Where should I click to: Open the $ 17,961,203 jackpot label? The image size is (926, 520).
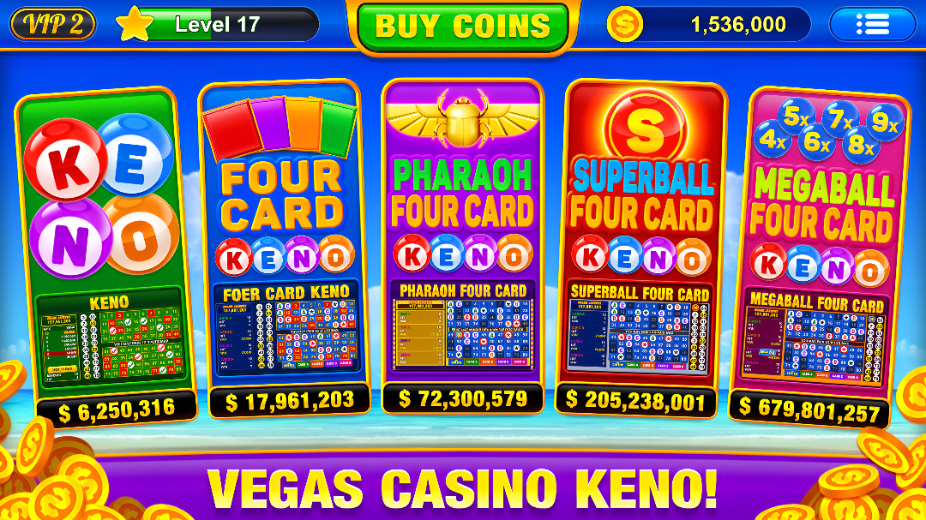(x=290, y=401)
